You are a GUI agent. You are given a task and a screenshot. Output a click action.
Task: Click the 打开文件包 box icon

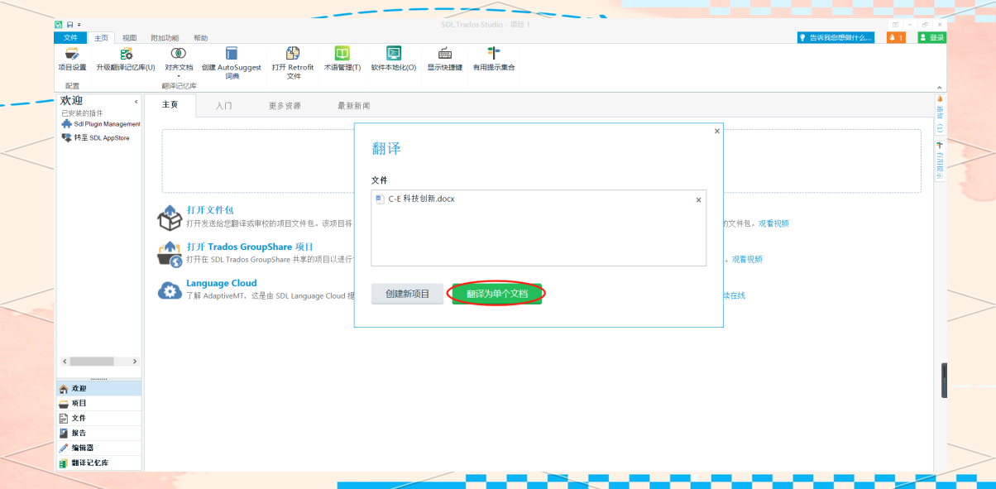(170, 218)
